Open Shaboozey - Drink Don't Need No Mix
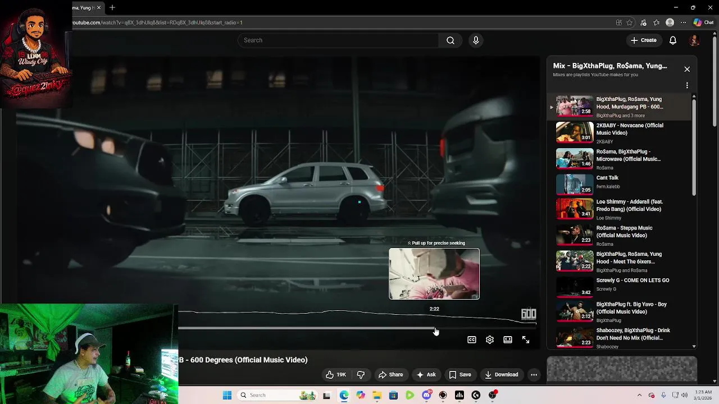719x404 pixels. (620, 338)
